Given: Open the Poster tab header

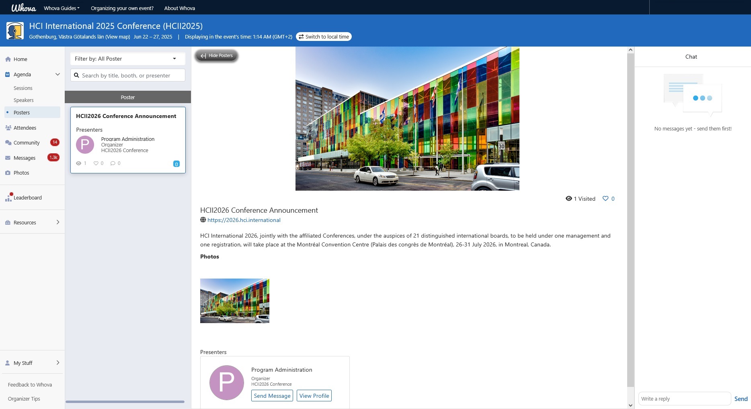Looking at the screenshot, I should [128, 97].
